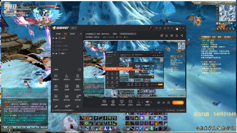Mute the 扬声器 speaker

tap(147, 103)
